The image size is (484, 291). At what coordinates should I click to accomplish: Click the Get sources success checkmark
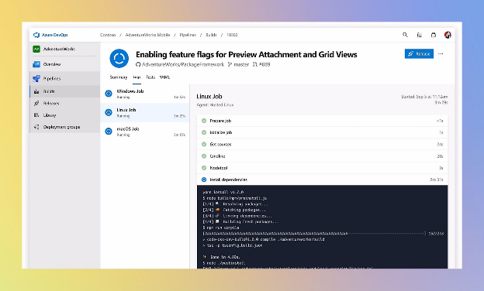point(204,144)
